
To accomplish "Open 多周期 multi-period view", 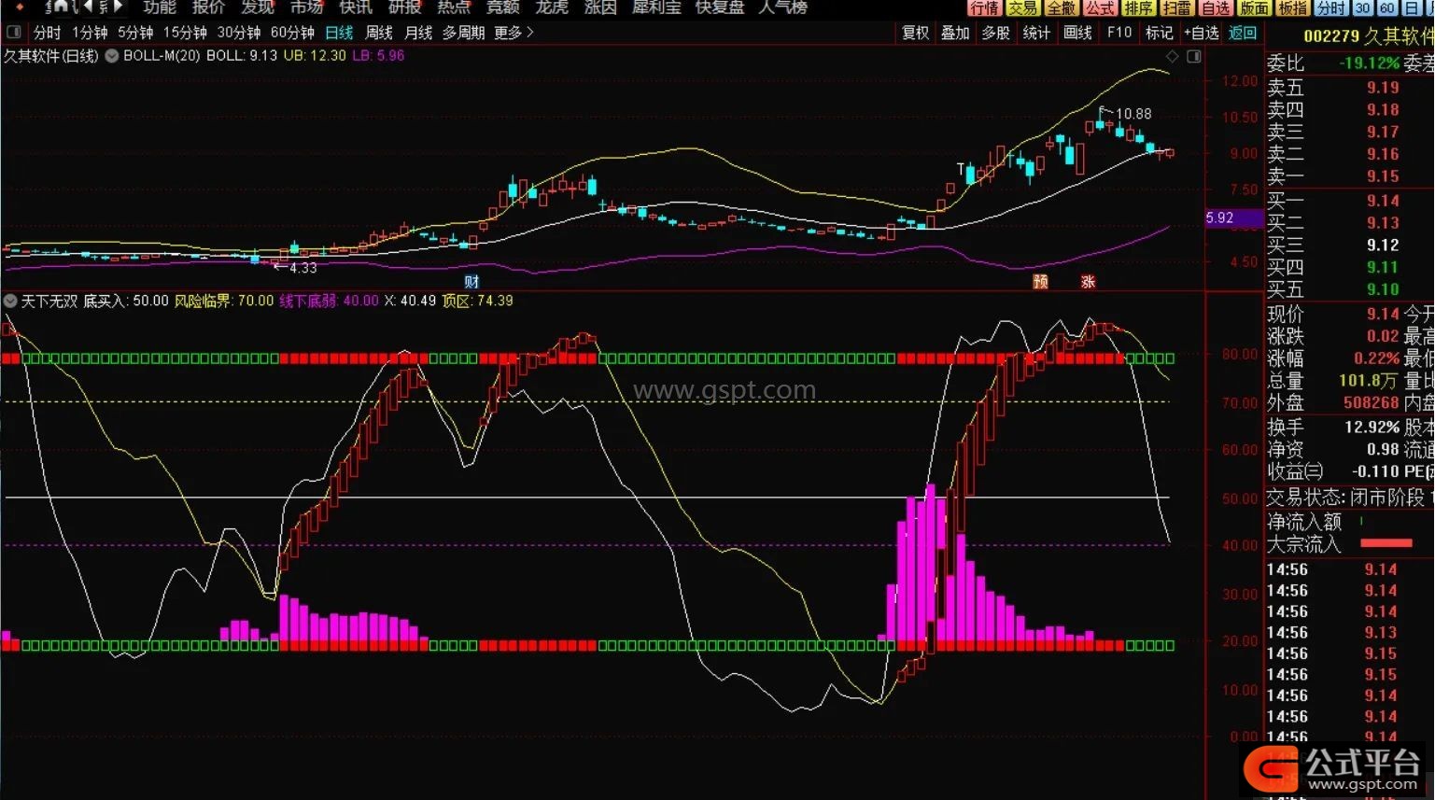I will (x=463, y=33).
